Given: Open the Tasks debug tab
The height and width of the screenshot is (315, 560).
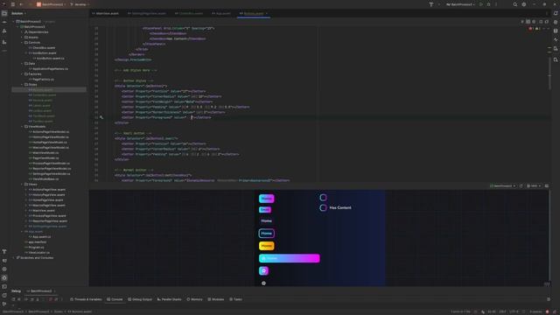Looking at the screenshot, I should [235, 299].
